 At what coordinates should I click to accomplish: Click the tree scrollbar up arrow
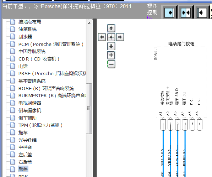pyautogui.click(x=89, y=23)
